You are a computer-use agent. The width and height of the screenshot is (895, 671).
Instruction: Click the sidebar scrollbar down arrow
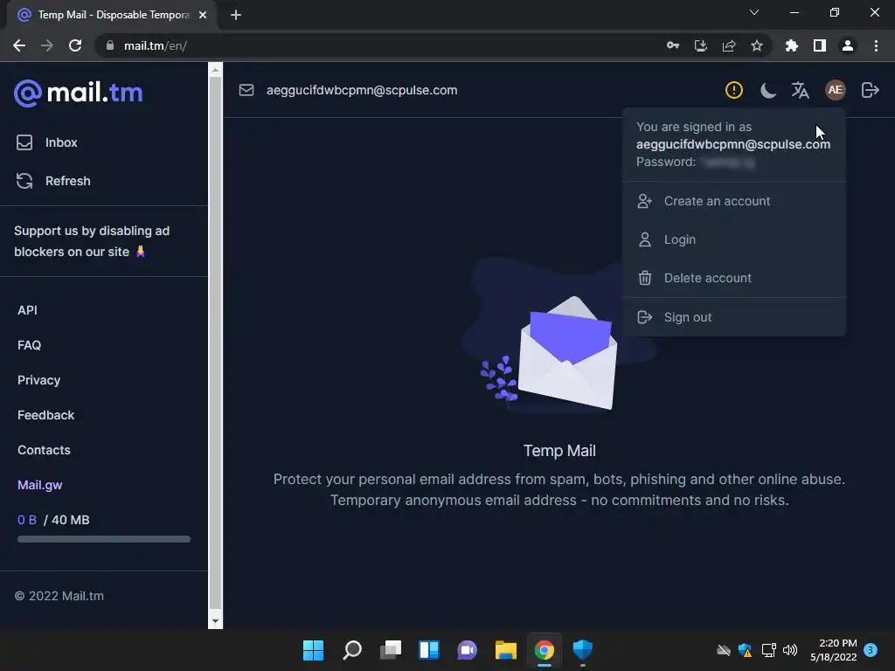[215, 621]
